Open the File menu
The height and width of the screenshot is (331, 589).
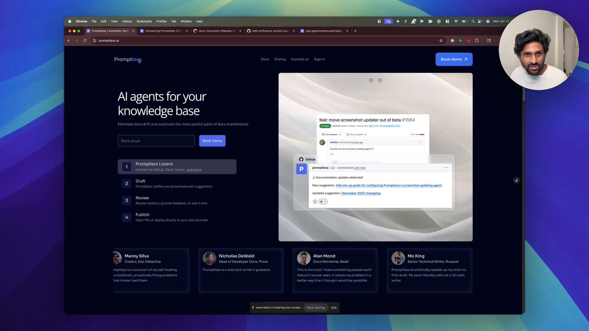click(94, 22)
